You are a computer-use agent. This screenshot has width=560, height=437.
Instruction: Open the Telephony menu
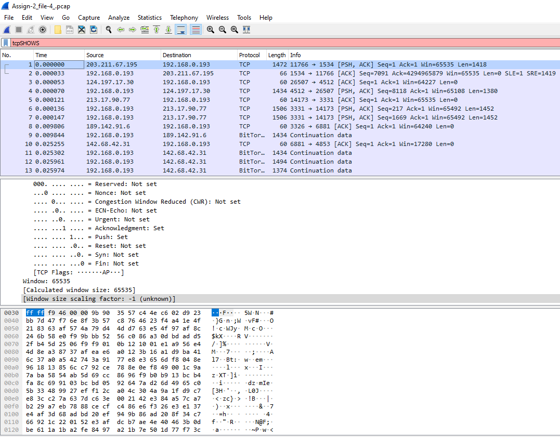pos(184,17)
